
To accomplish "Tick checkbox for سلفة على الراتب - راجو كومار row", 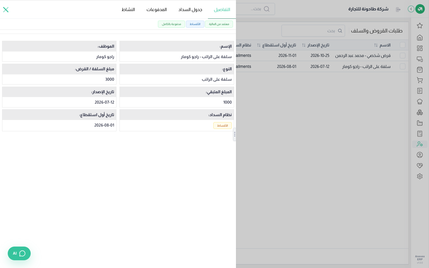I will tap(402, 66).
